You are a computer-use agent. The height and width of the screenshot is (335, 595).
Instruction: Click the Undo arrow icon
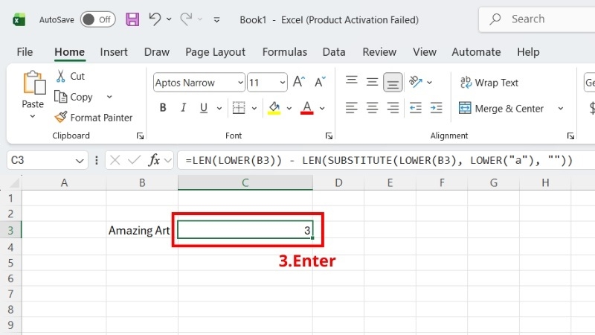click(x=155, y=19)
